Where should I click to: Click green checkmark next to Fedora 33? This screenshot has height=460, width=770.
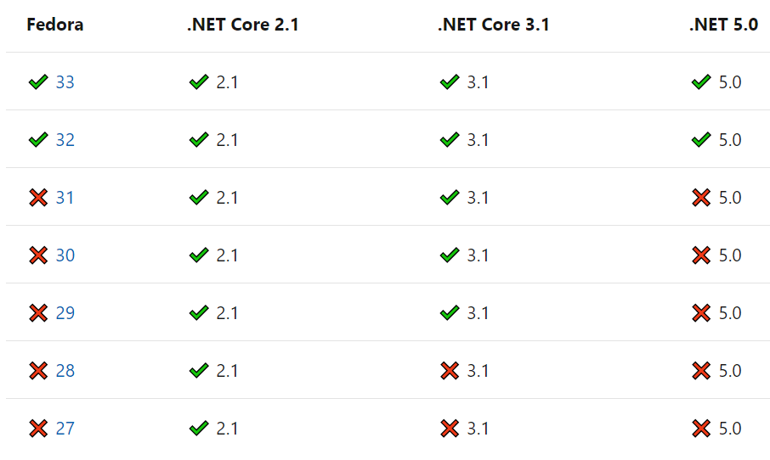point(38,81)
